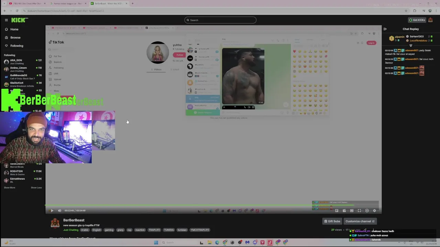Enter fullscreen in video player
The image size is (440, 247).
tap(359, 211)
